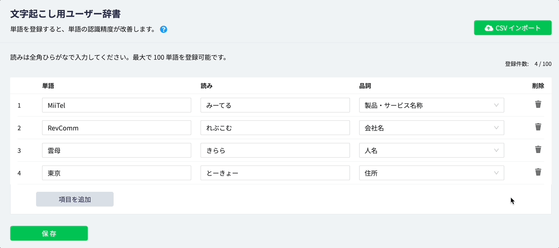Focus the word field containing MiiTel
The image size is (559, 248).
pos(116,105)
